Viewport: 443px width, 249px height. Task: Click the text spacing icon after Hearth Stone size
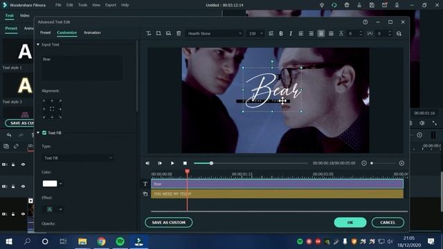(x=271, y=34)
